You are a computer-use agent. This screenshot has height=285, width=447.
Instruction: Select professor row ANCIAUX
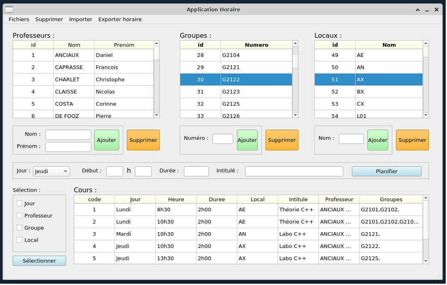pyautogui.click(x=83, y=55)
